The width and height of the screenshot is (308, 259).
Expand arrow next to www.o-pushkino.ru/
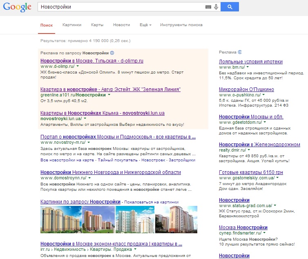pyautogui.click(x=263, y=95)
